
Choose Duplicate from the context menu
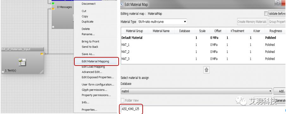point(87,22)
